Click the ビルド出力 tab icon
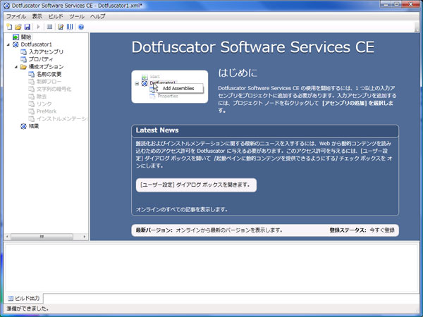The width and height of the screenshot is (423, 317). [11, 299]
